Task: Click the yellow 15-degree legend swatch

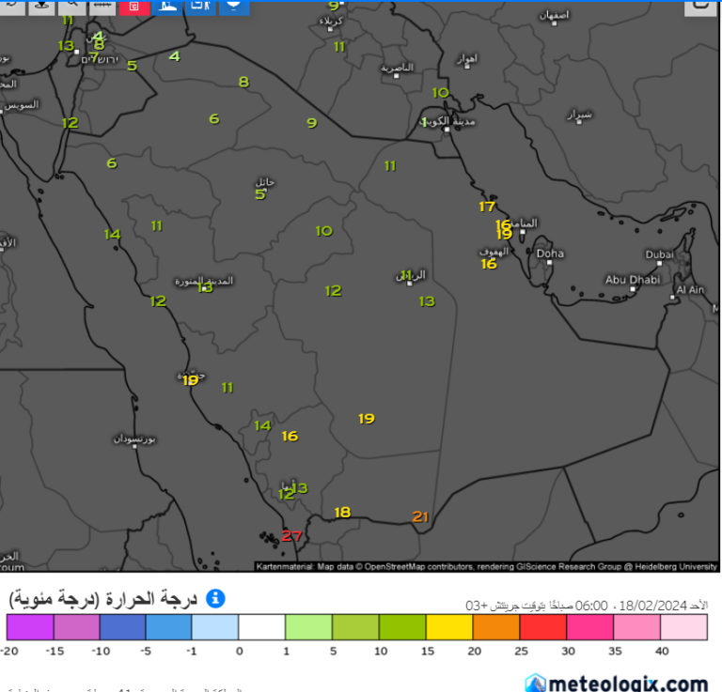Action: (449, 627)
